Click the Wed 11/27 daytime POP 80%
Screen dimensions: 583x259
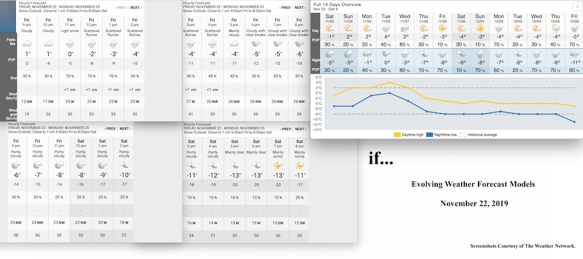pyautogui.click(x=404, y=45)
